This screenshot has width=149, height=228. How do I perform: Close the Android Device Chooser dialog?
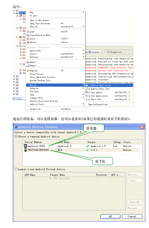coord(142,127)
